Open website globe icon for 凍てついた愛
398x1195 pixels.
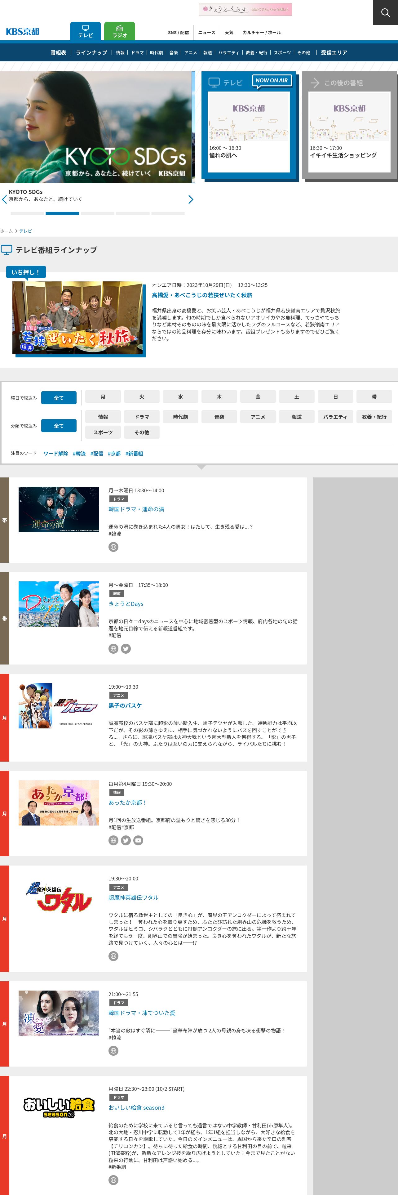(x=113, y=1051)
